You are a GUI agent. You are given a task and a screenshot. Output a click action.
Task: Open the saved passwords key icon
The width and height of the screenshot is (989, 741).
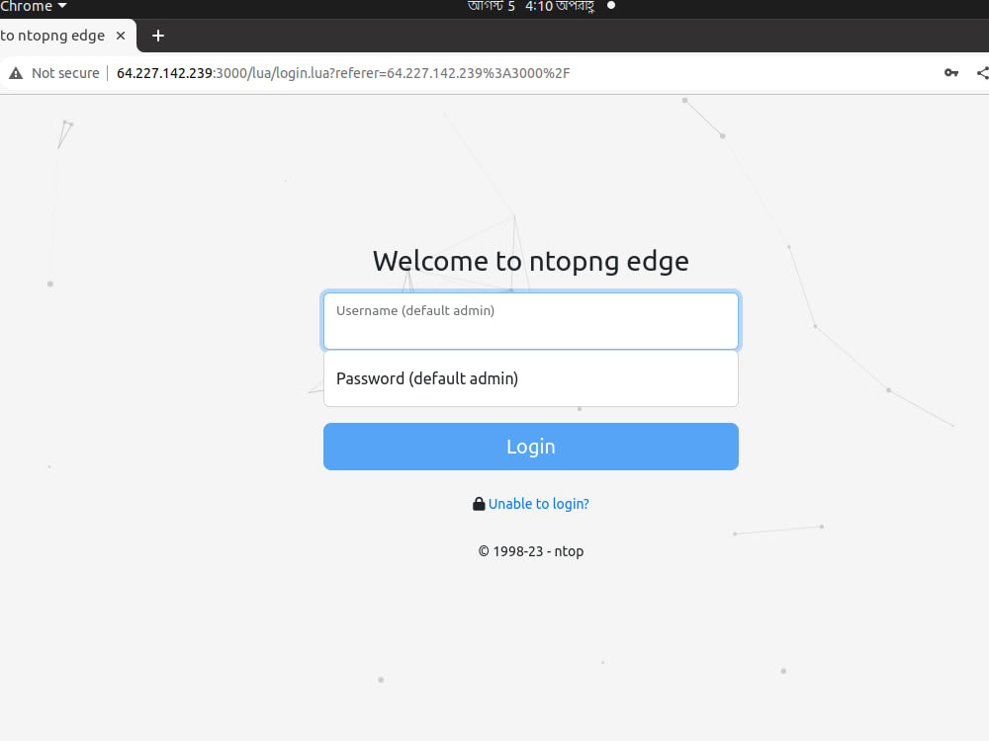(951, 73)
